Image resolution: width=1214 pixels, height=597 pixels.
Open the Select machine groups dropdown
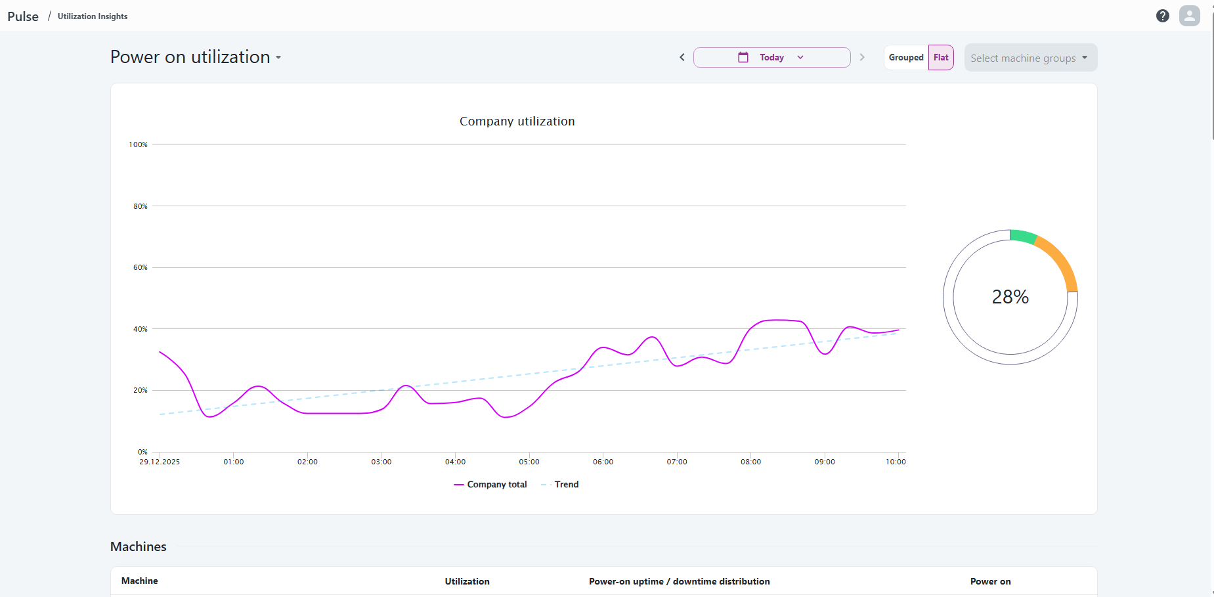coord(1030,58)
